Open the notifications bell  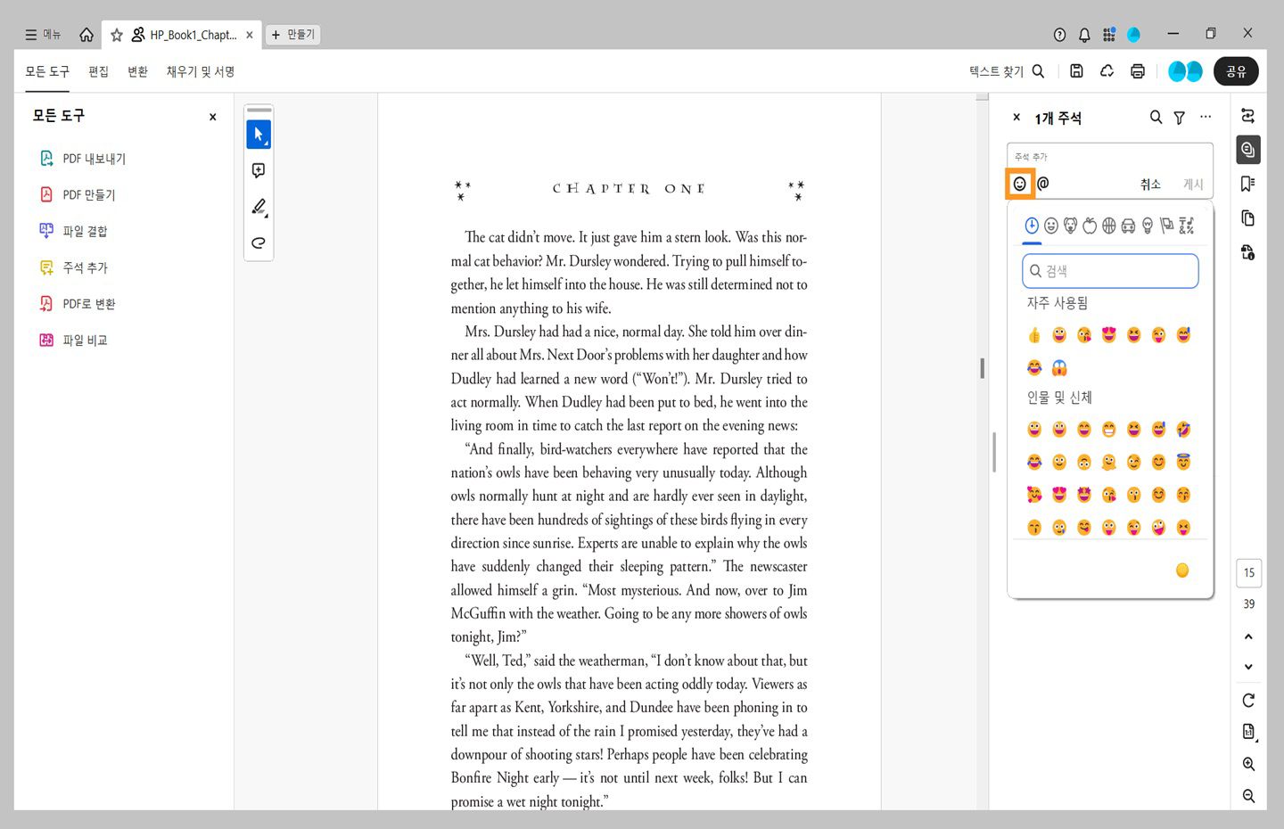click(1084, 35)
